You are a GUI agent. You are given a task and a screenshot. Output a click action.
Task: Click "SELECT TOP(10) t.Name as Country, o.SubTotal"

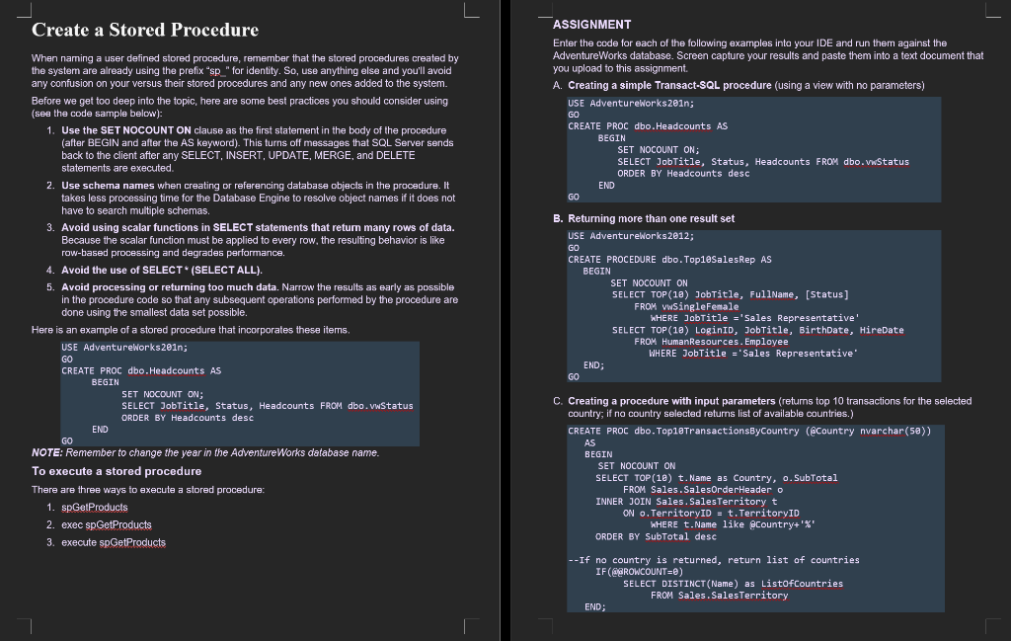(x=717, y=478)
